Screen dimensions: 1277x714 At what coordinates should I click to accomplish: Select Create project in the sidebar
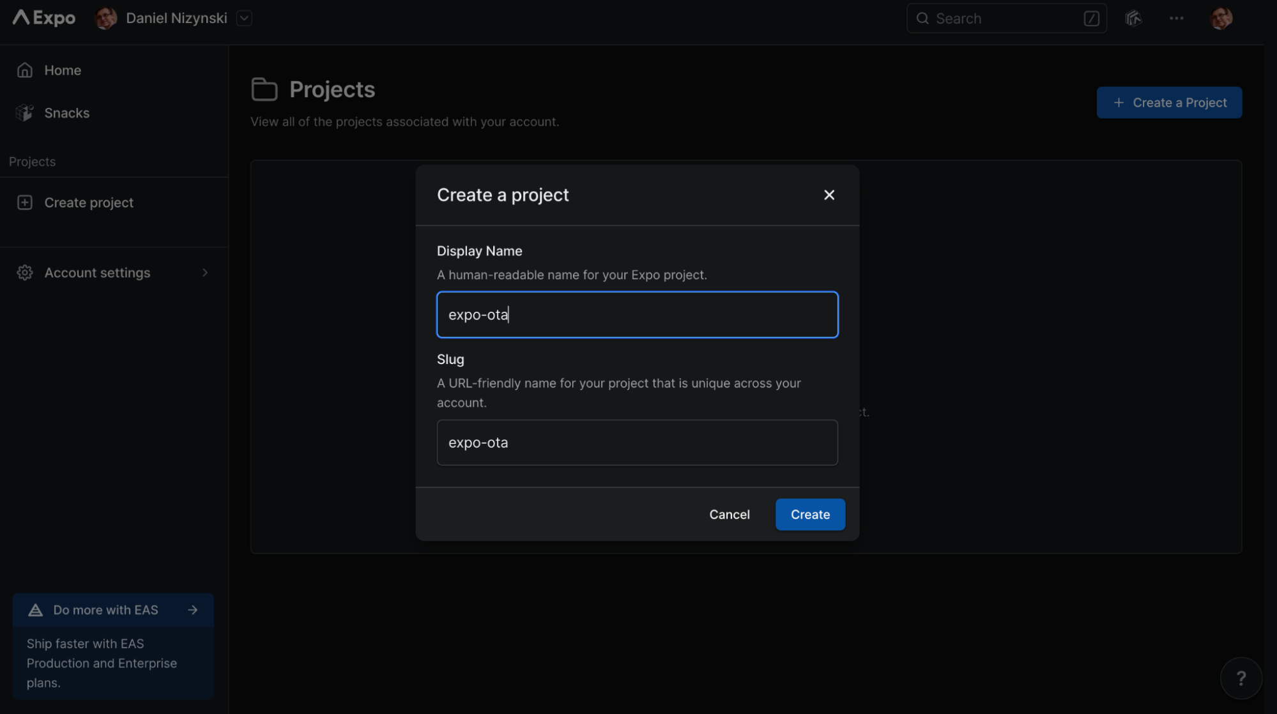click(x=89, y=202)
